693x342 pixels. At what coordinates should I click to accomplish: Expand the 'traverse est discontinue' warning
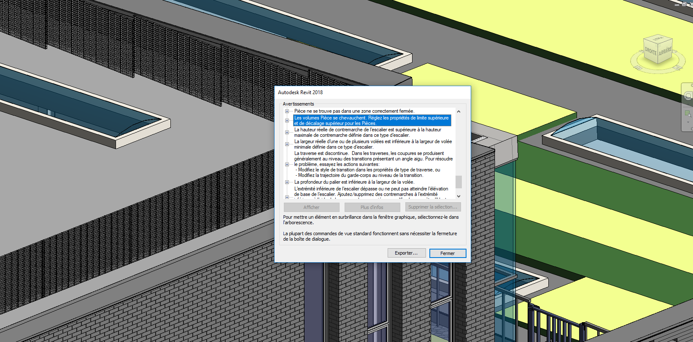pyautogui.click(x=287, y=165)
